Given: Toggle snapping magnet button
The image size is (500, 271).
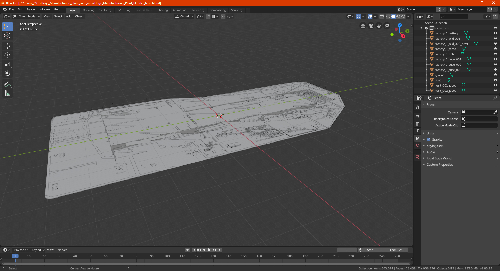Looking at the screenshot, I should tap(208, 16).
